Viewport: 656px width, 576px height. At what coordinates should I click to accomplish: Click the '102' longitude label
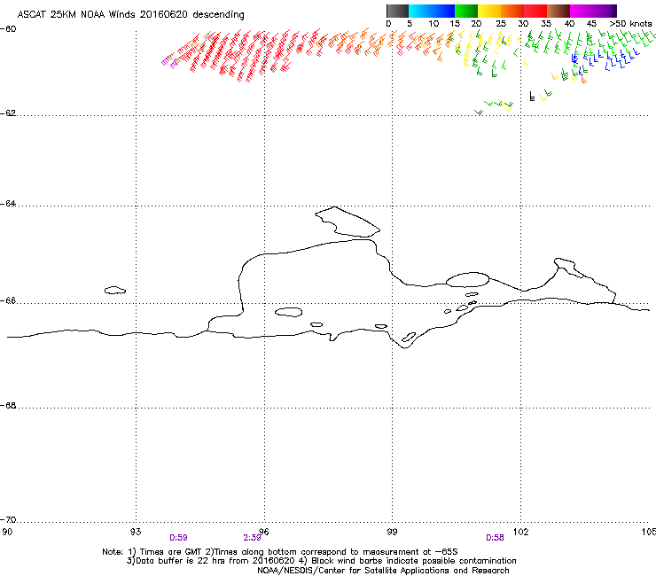pos(520,532)
